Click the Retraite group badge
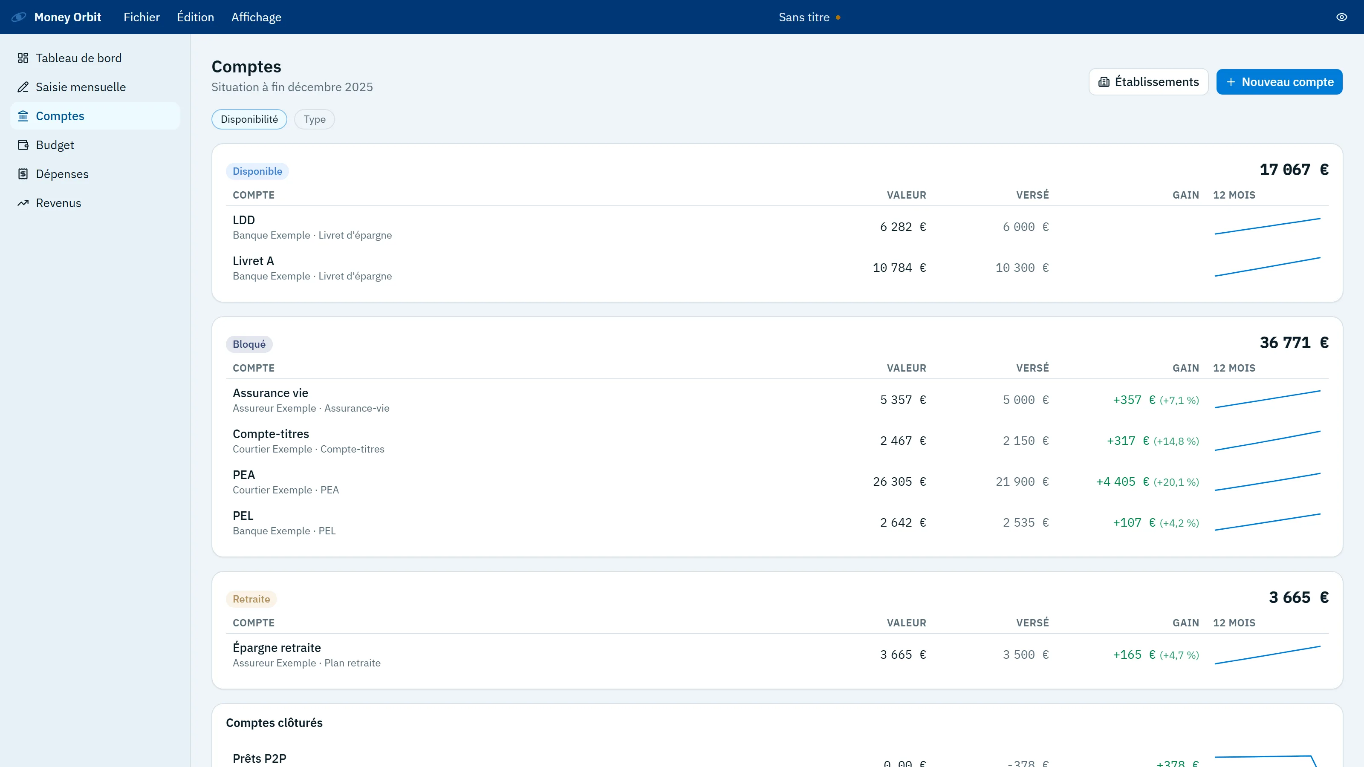 click(x=251, y=599)
